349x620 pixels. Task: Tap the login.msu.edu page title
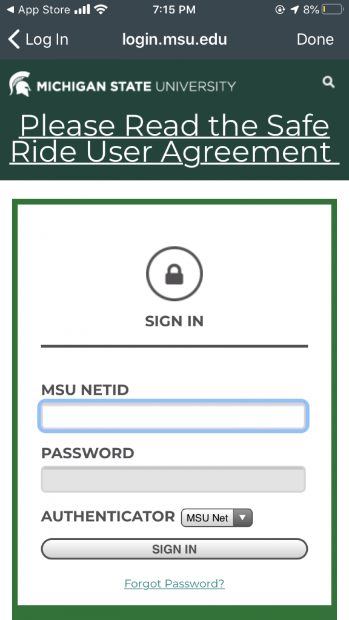point(174,39)
